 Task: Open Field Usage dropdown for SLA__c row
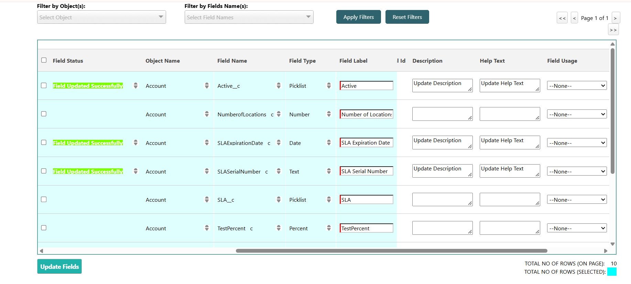tap(577, 200)
